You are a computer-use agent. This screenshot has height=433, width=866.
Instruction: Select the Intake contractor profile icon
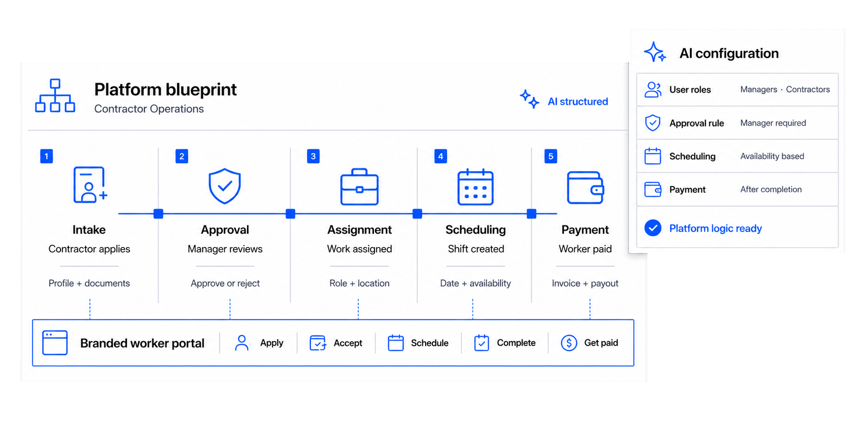click(x=90, y=185)
